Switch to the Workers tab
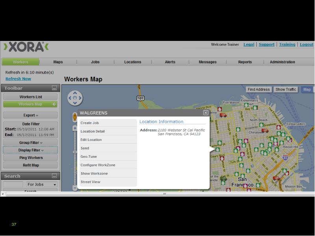The width and height of the screenshot is (315, 236). pos(20,62)
